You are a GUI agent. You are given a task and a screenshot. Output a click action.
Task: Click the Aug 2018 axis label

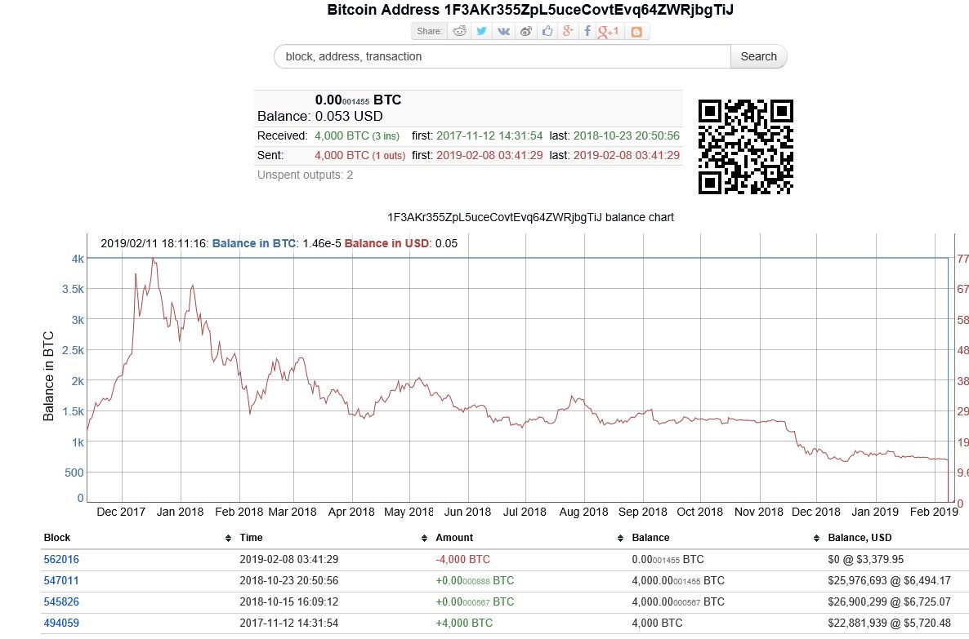[x=583, y=512]
